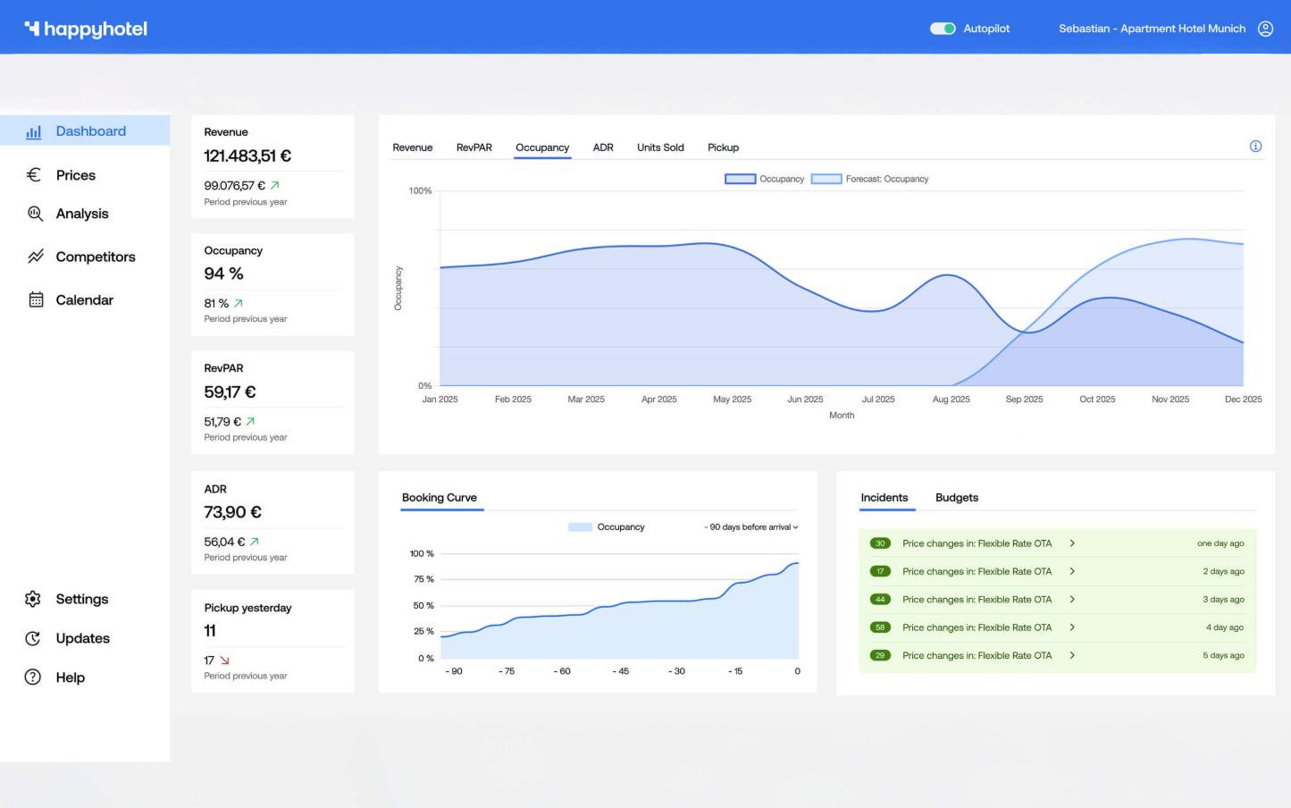Hide the Forecast: Occupancy legend series
Image resolution: width=1291 pixels, height=808 pixels.
pos(826,179)
